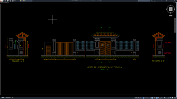Open the WCS dropdown below ViewCube
This screenshot has height=99, width=177.
(x=171, y=16)
